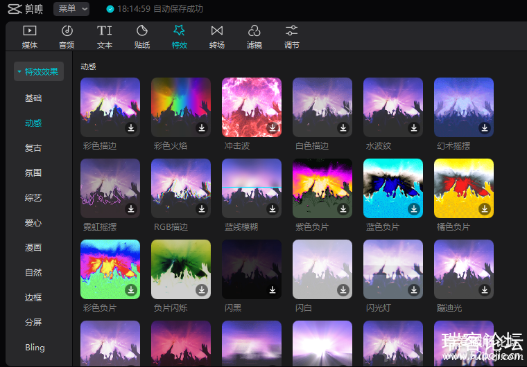The height and width of the screenshot is (367, 527).
Task: Select the 爱心 effects category
Action: point(33,222)
